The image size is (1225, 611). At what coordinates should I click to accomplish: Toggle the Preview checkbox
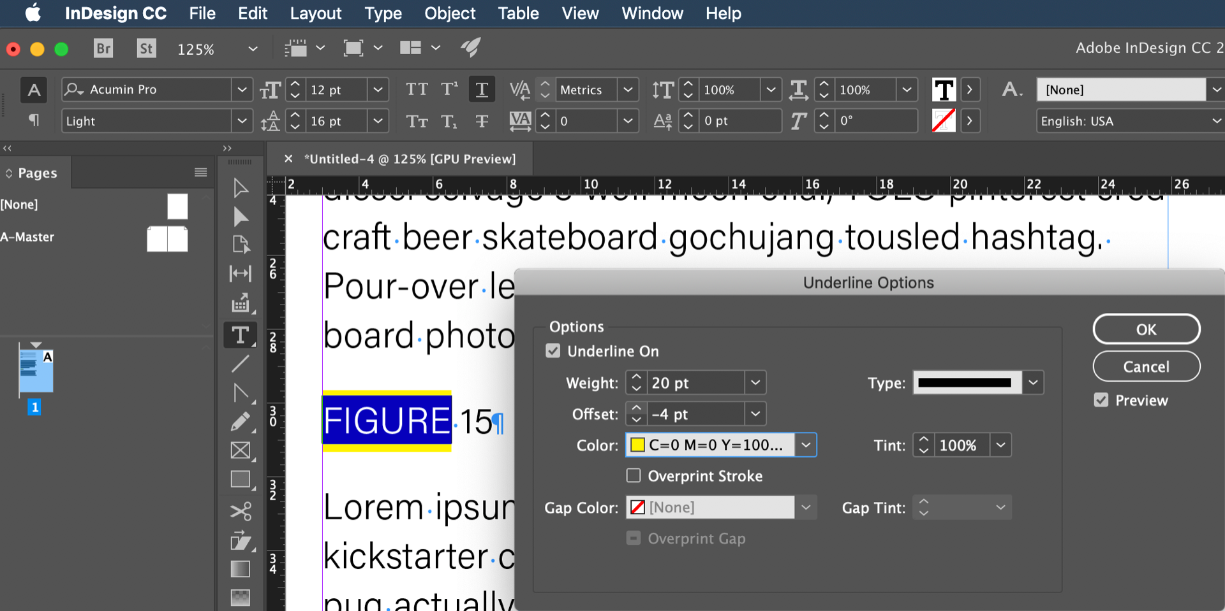pyautogui.click(x=1101, y=400)
